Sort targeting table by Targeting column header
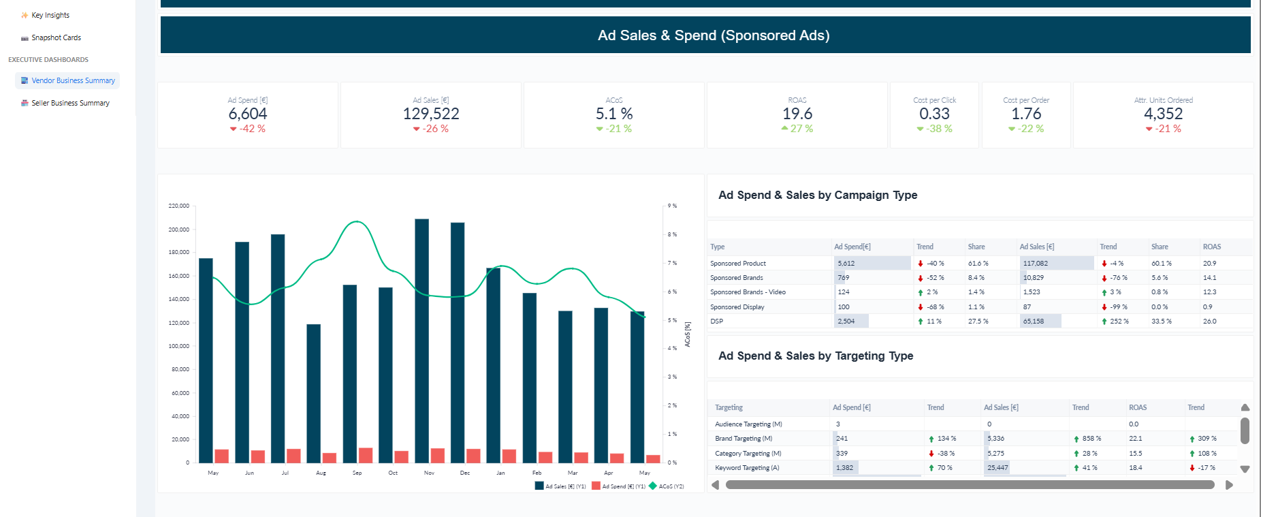The height and width of the screenshot is (517, 1261). click(729, 407)
